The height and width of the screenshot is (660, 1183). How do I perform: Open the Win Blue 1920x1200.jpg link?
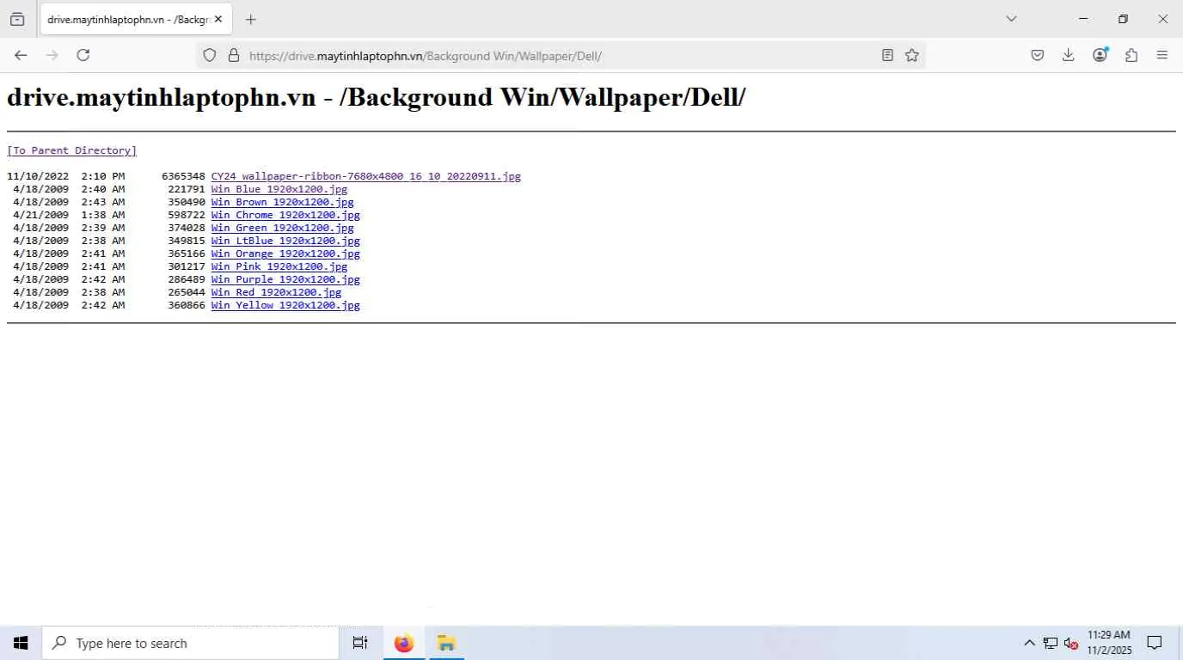click(279, 189)
